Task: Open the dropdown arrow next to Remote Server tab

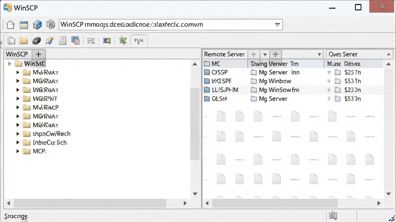Action: point(265,54)
